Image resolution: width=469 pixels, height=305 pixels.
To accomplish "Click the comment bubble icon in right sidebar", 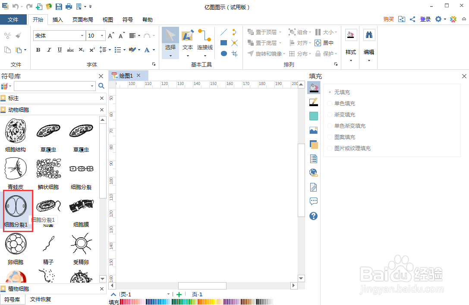I will [314, 201].
